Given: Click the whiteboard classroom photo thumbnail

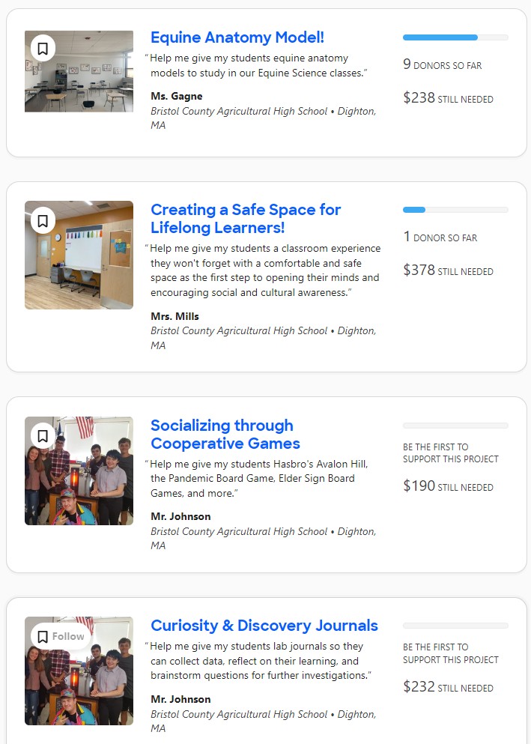Looking at the screenshot, I should point(79,255).
